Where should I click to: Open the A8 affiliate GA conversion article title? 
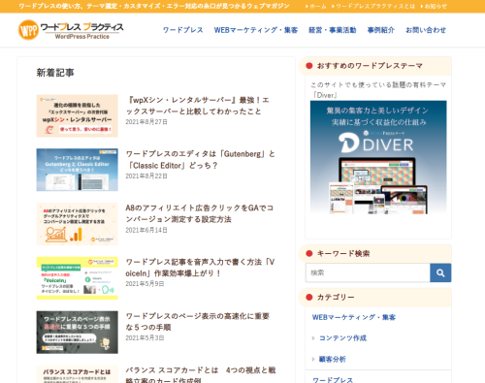point(200,213)
